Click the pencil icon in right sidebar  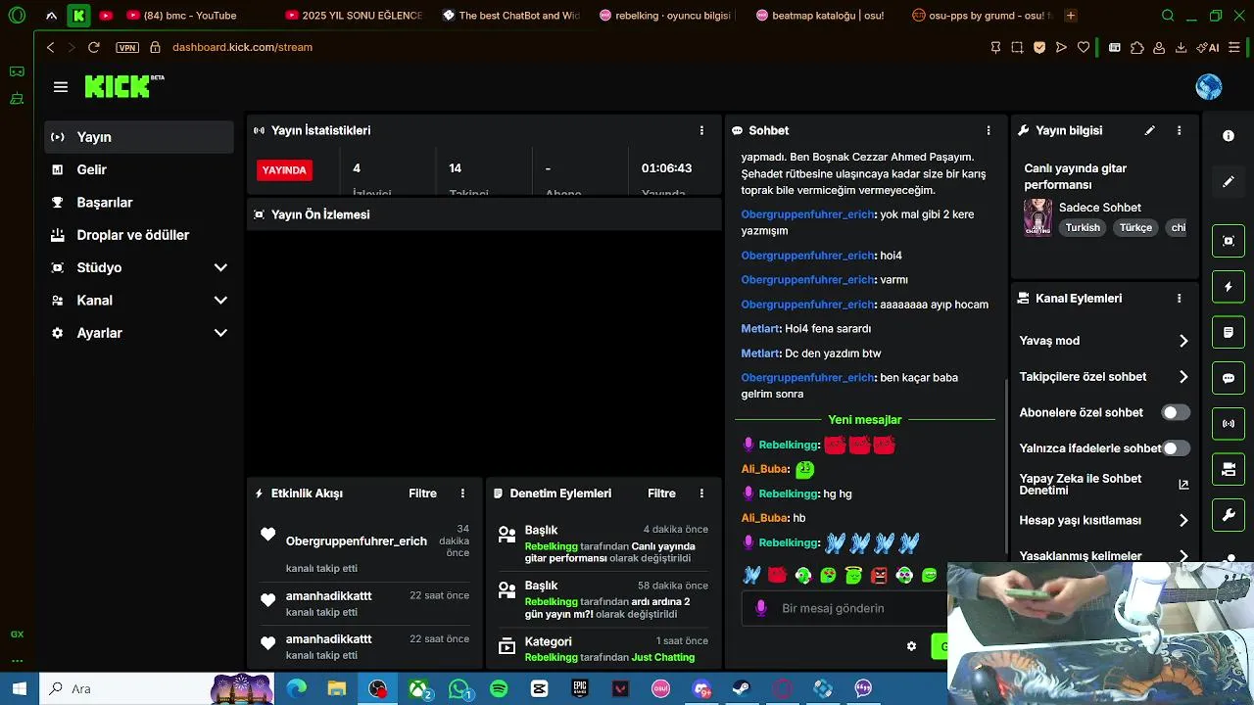tap(1229, 182)
